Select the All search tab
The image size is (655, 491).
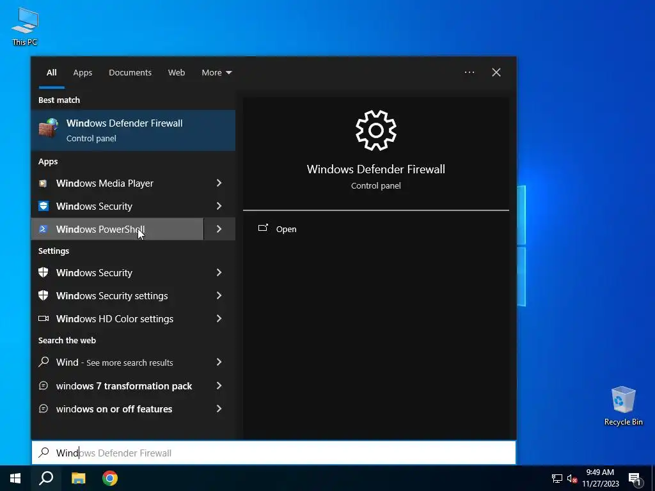[51, 73]
